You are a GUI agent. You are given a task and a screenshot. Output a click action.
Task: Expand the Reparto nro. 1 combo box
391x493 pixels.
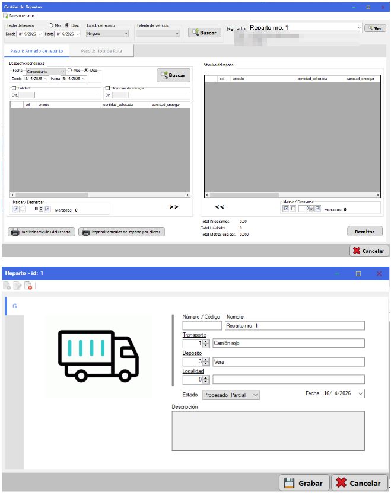pos(305,28)
